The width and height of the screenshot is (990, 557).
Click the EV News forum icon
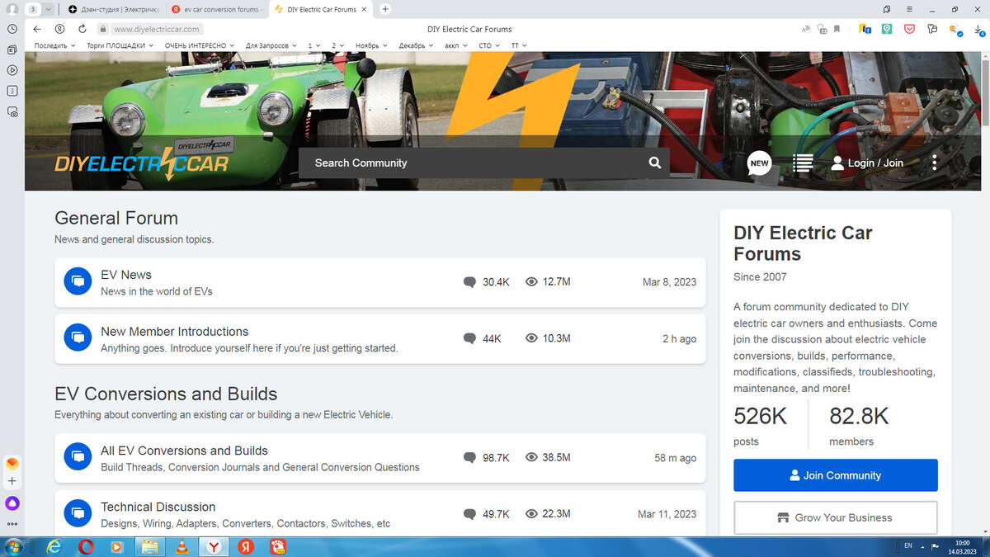(78, 281)
